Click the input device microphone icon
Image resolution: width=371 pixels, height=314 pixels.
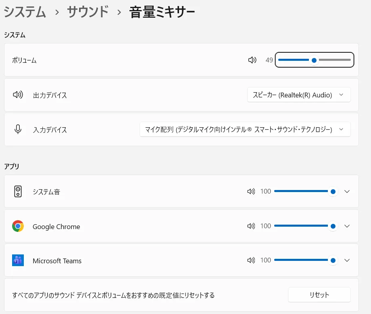[18, 129]
